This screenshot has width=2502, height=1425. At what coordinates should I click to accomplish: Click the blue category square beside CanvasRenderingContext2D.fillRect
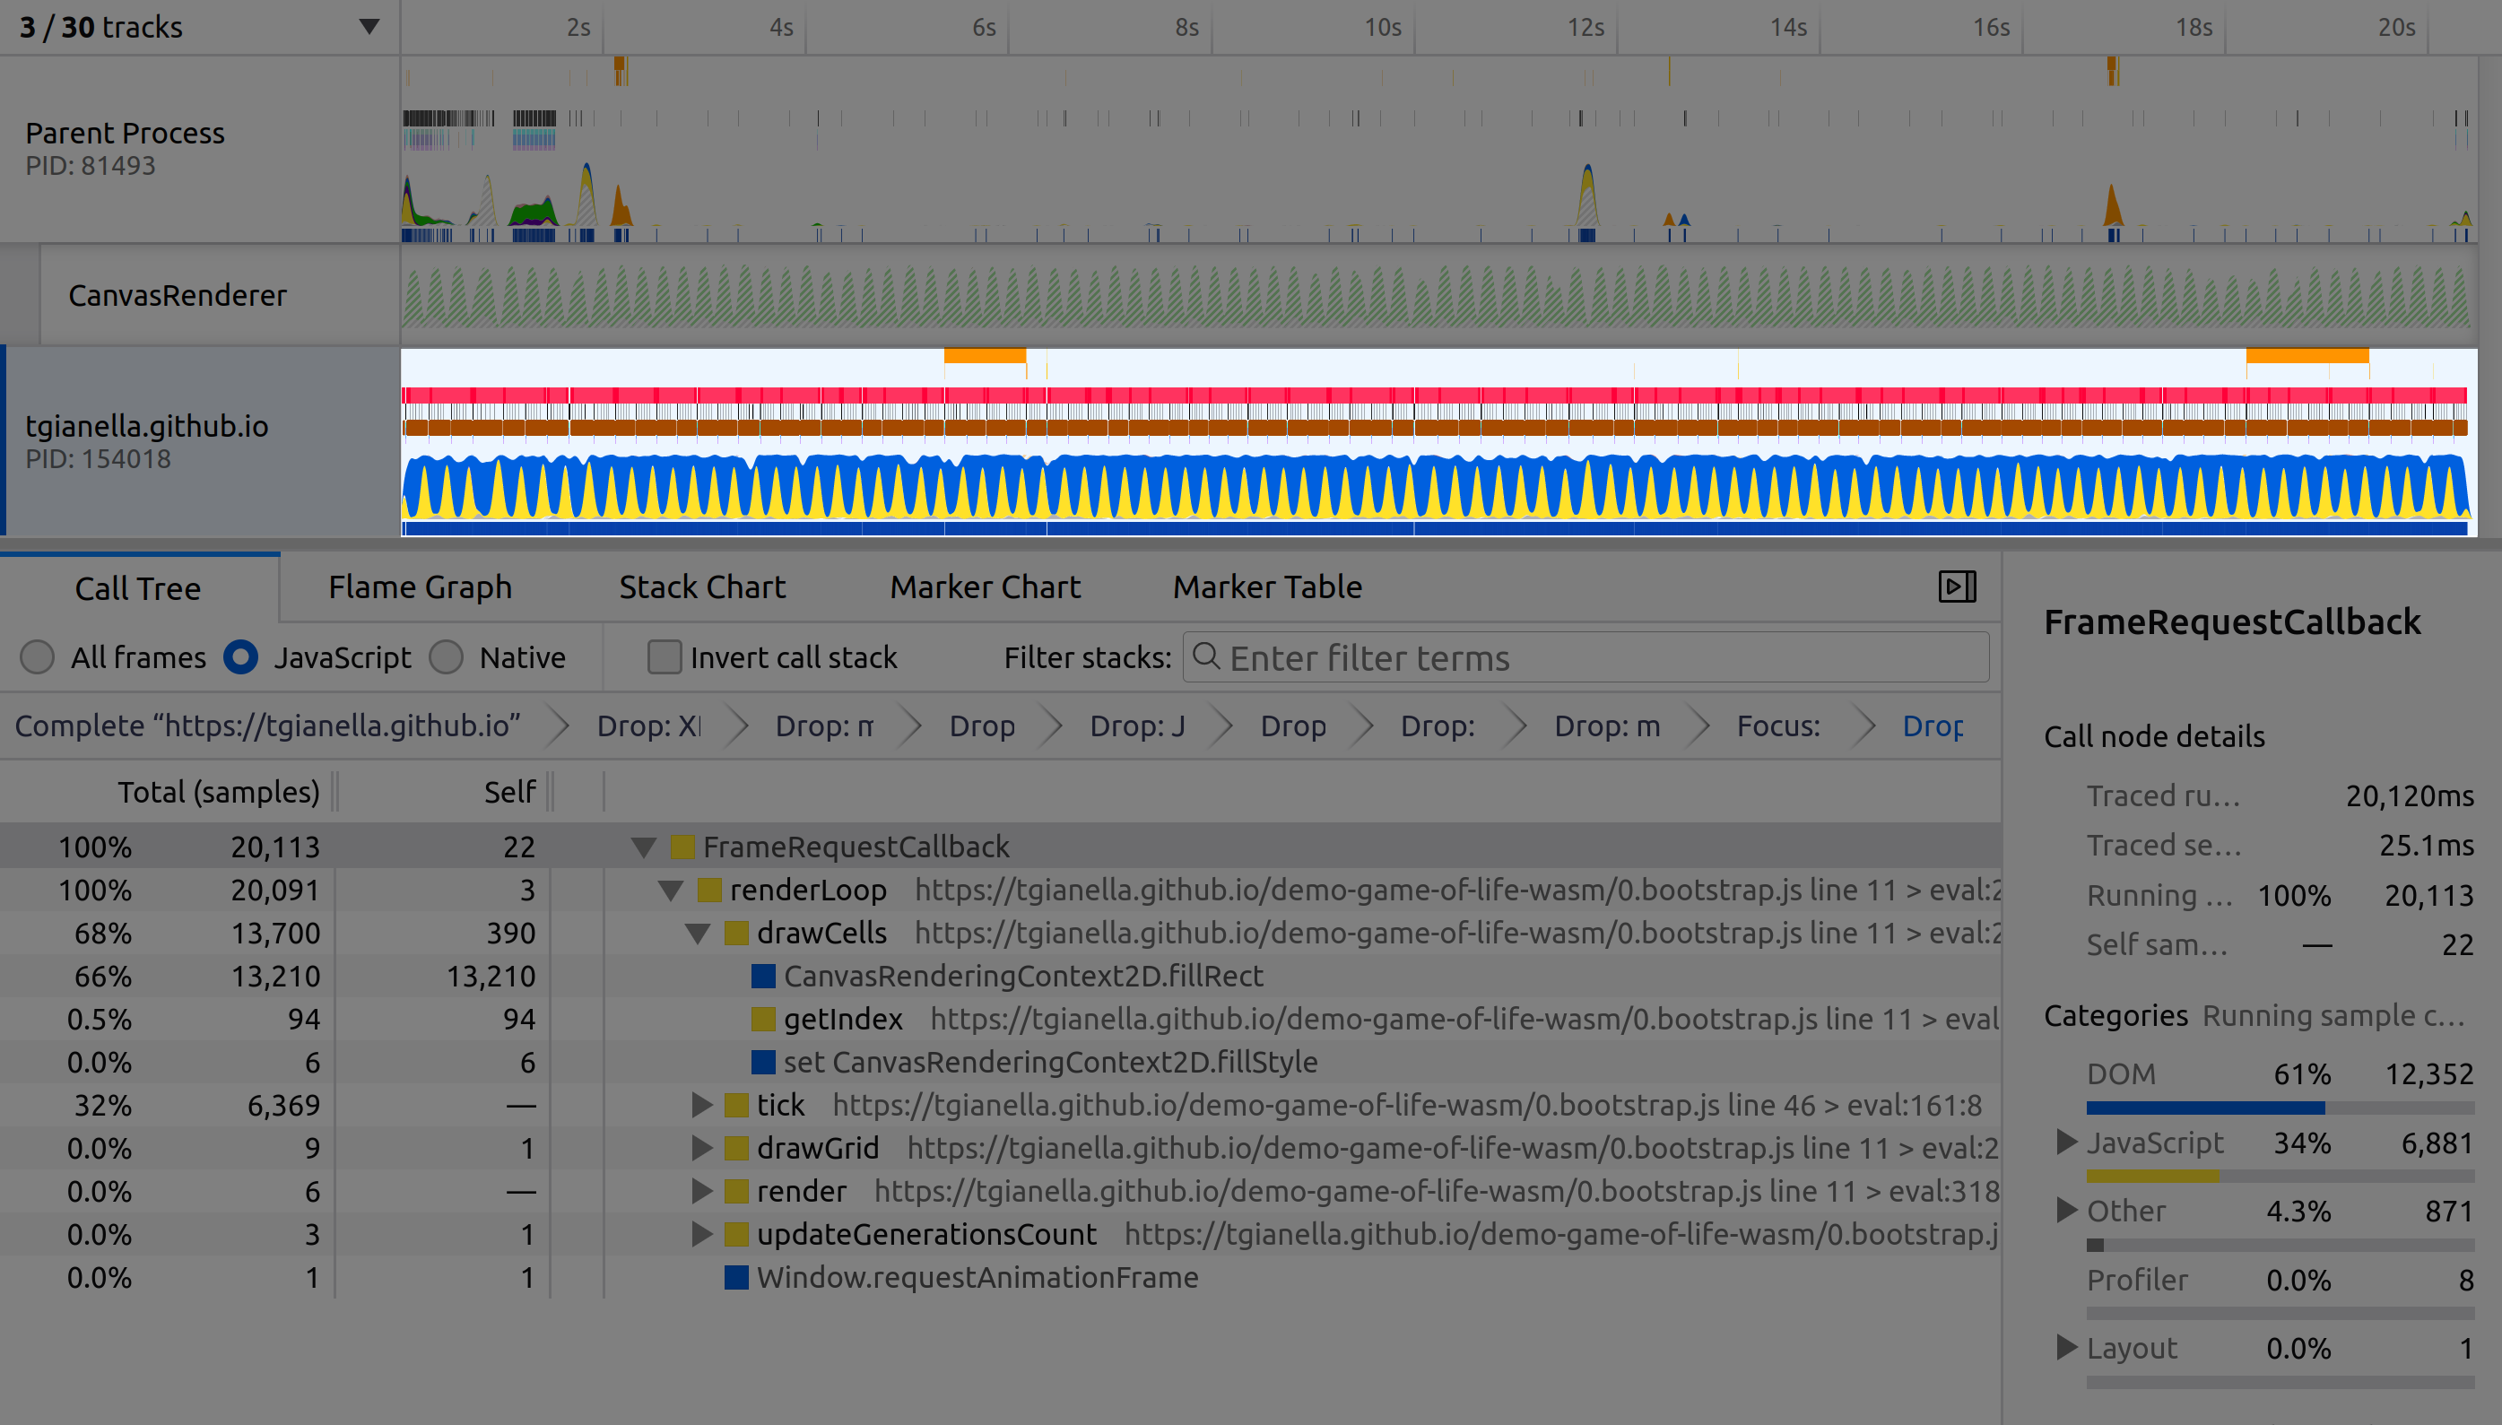click(x=763, y=976)
